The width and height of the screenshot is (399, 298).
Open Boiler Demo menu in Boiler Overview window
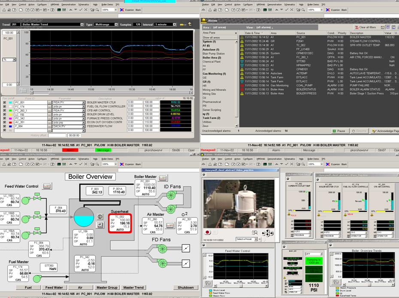(107, 159)
